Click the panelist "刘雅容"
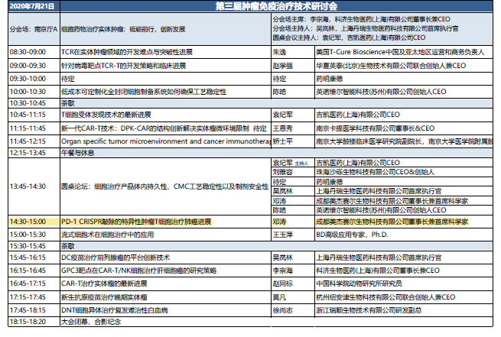This screenshot has height=337, width=501. pyautogui.click(x=282, y=173)
